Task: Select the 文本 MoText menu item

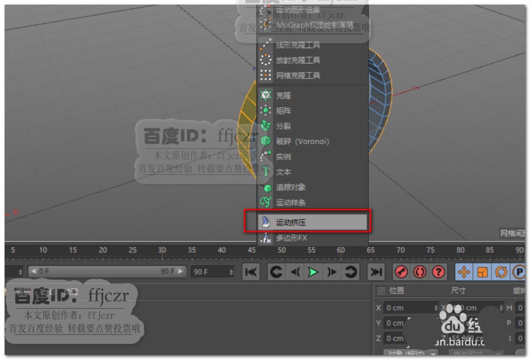Action: tap(312, 172)
